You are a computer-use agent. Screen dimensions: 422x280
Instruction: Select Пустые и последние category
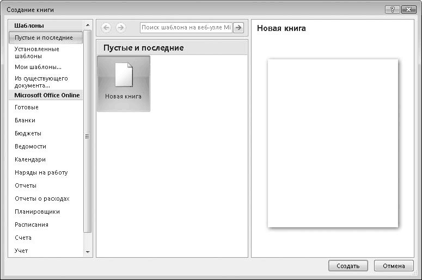coord(46,38)
